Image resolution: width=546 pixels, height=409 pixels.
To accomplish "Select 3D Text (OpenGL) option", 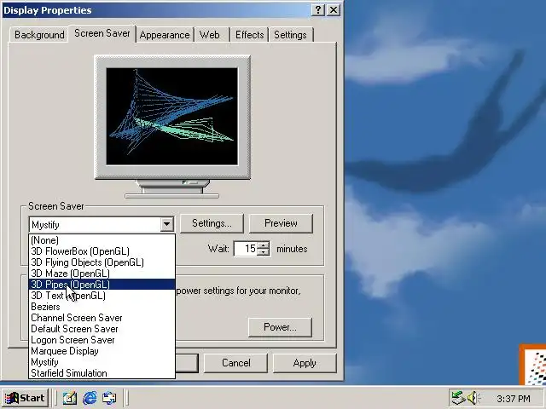I will 102,296.
